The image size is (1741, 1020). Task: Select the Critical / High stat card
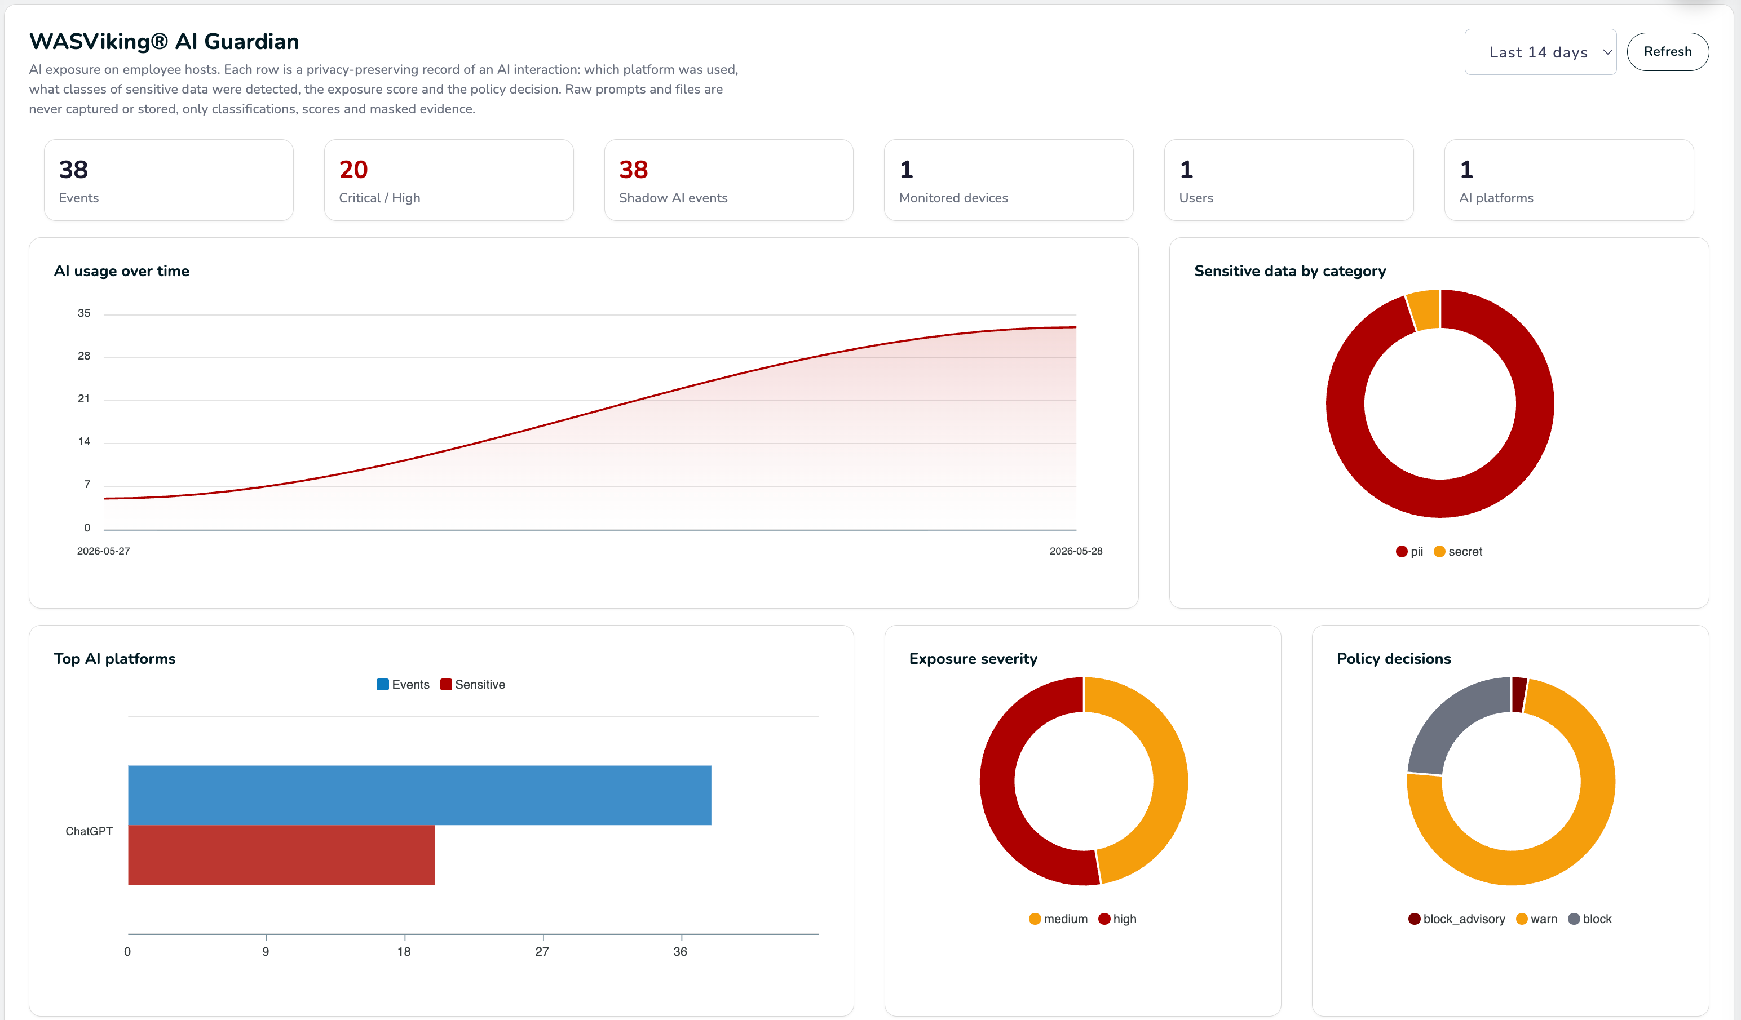pos(448,180)
